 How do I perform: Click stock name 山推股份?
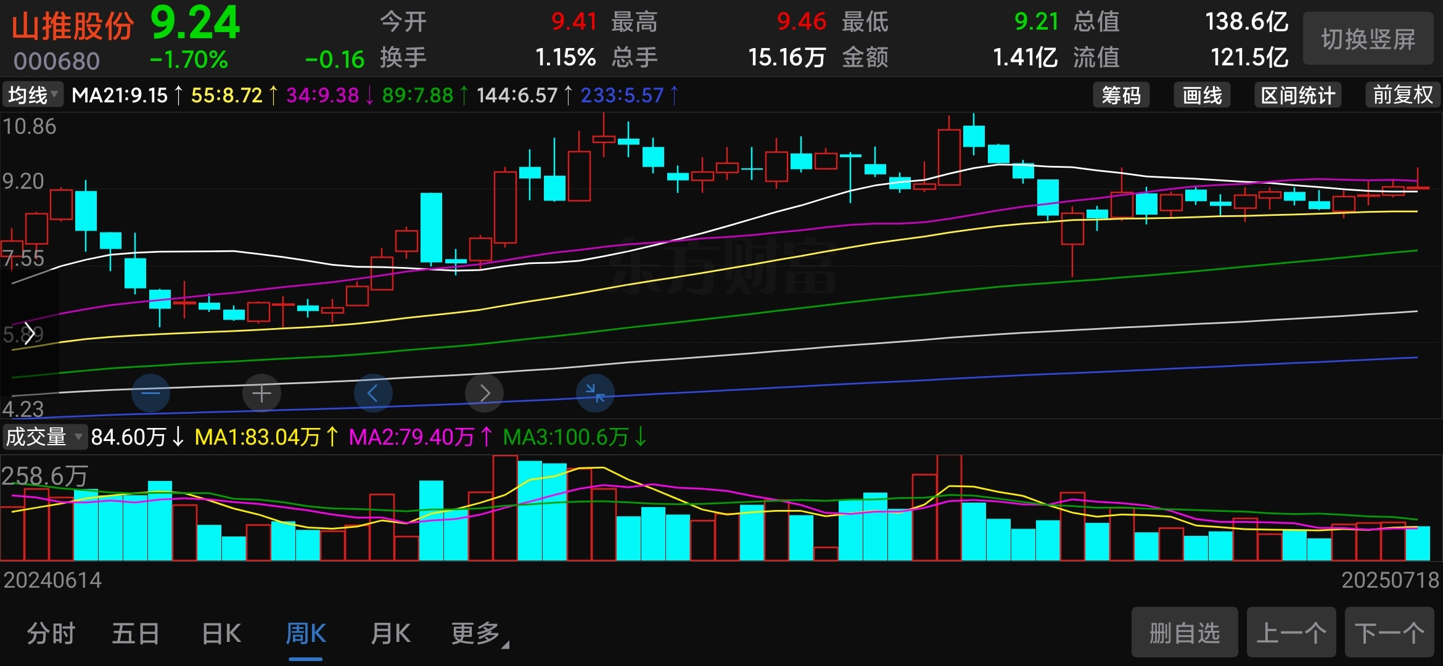click(73, 27)
